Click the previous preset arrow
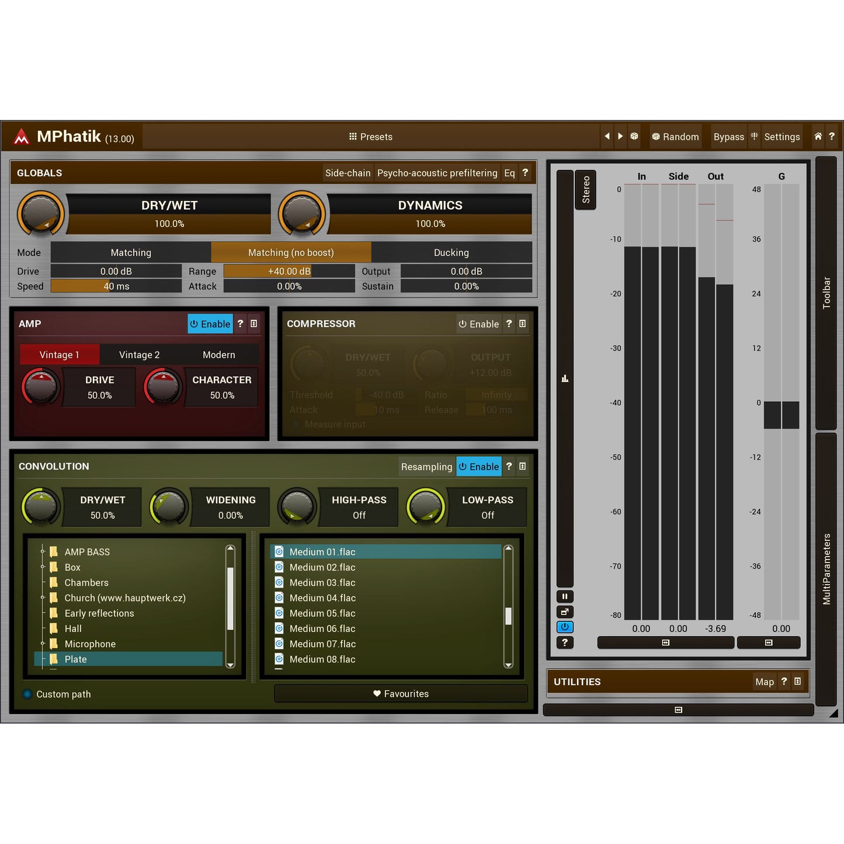Image resolution: width=844 pixels, height=844 pixels. click(607, 137)
